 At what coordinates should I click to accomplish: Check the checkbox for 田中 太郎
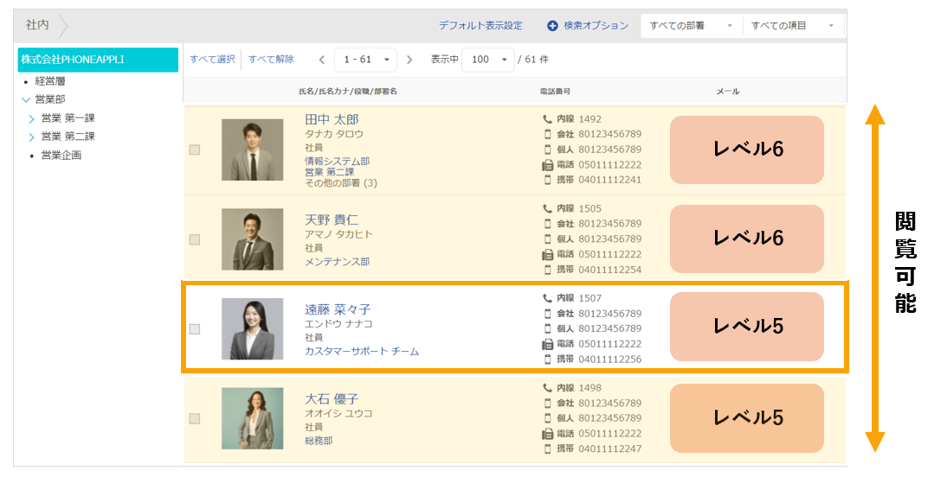point(195,150)
